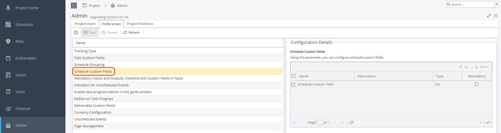The width and height of the screenshot is (501, 133).
Task: Expand the Admin panel to fullscreen
Action: click(489, 16)
